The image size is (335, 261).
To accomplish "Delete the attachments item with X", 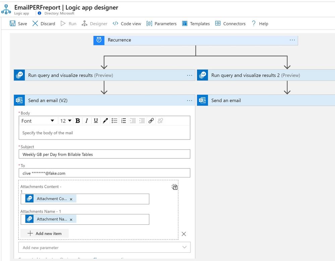I will [184, 234].
